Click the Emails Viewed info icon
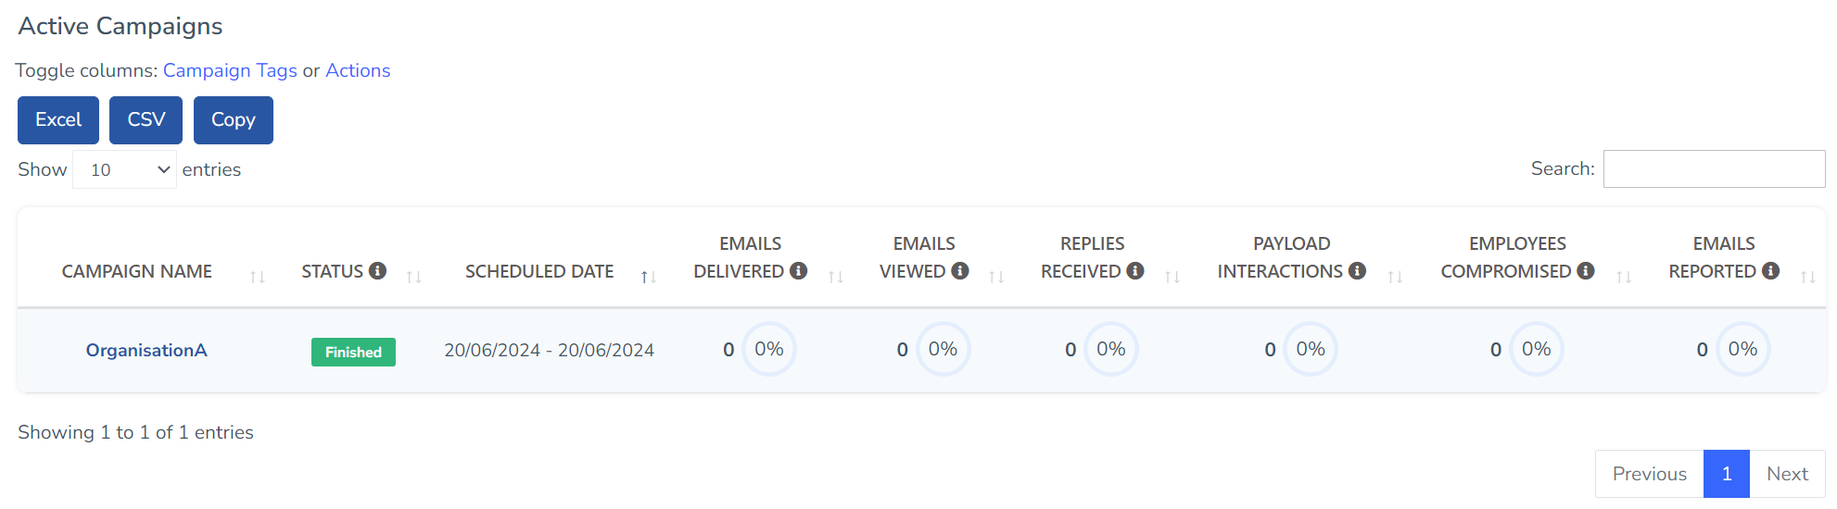1837x509 pixels. [x=960, y=270]
